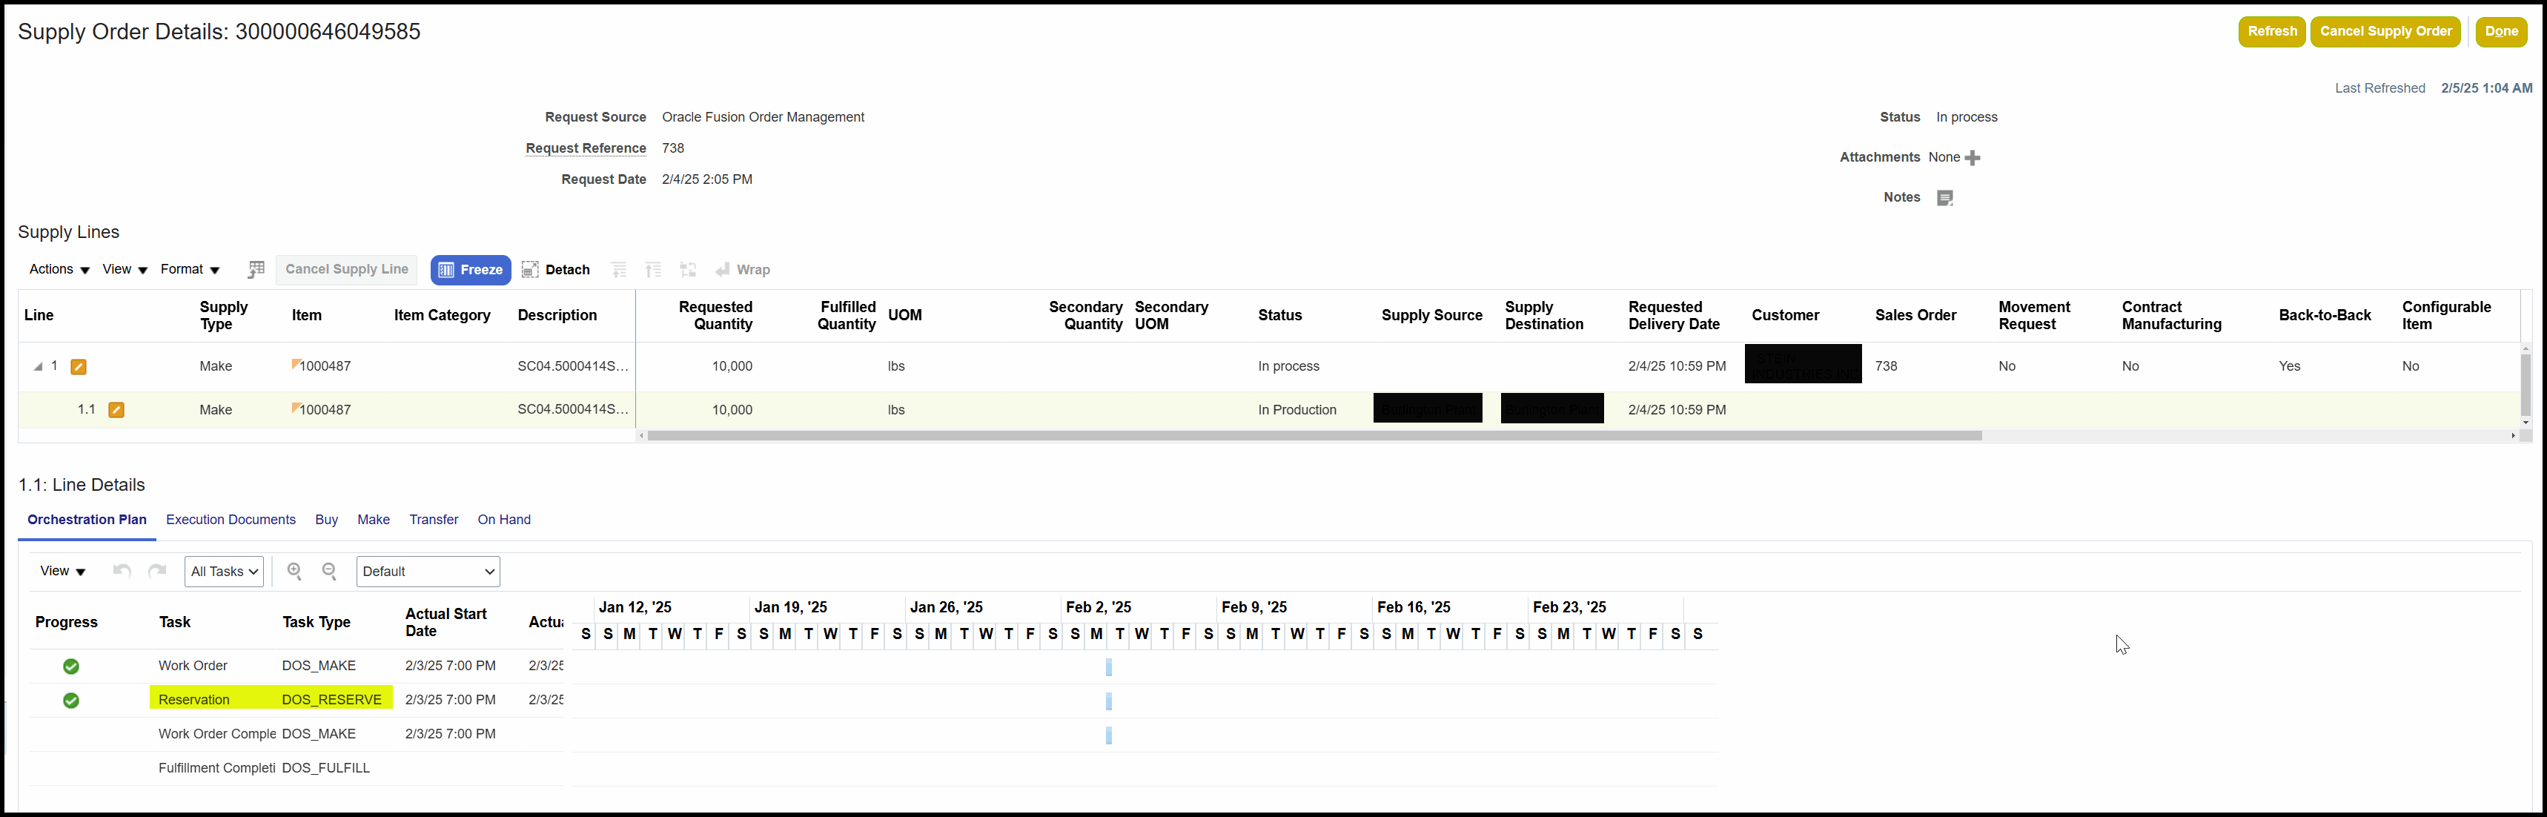This screenshot has height=817, width=2547.
Task: Click the orange checkbox on supply line 1
Action: 78,366
